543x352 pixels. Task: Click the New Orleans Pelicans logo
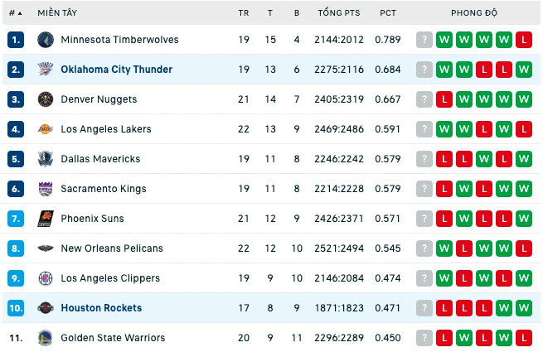click(x=46, y=248)
